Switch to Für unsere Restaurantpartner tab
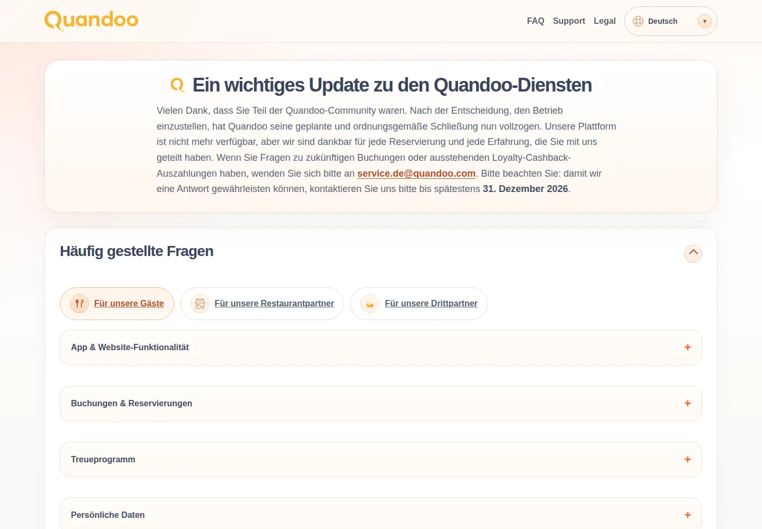Image resolution: width=762 pixels, height=529 pixels. 262,304
